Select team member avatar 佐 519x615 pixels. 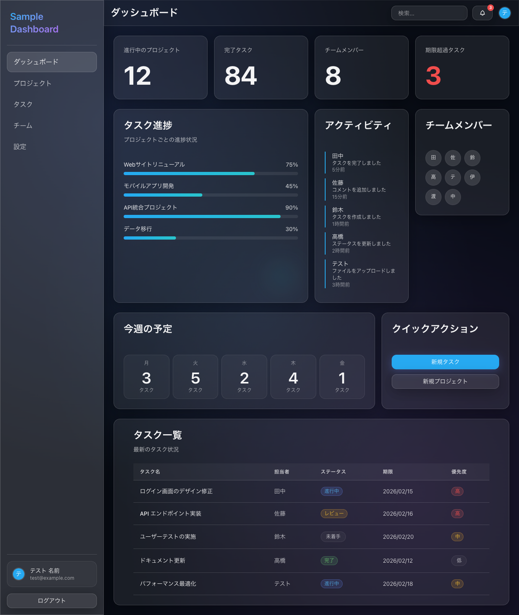click(453, 158)
